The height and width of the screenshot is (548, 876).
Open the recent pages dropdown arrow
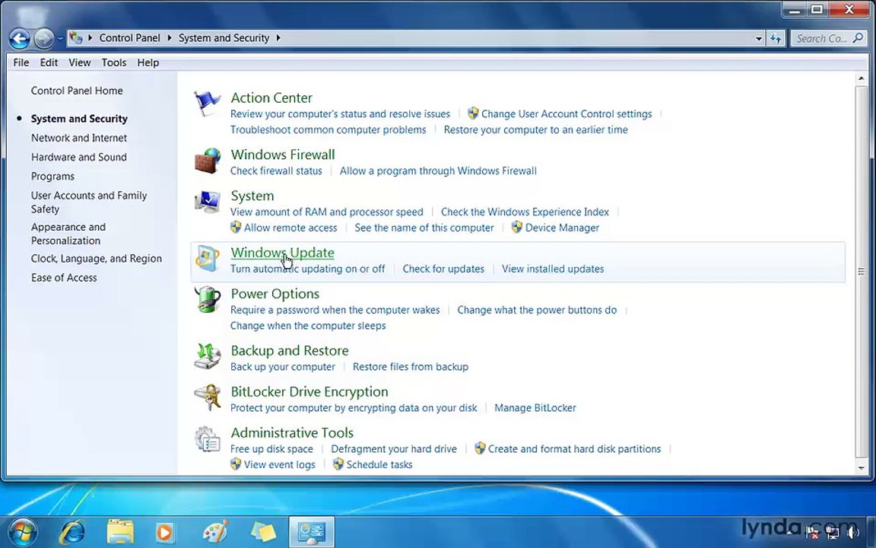(x=60, y=39)
